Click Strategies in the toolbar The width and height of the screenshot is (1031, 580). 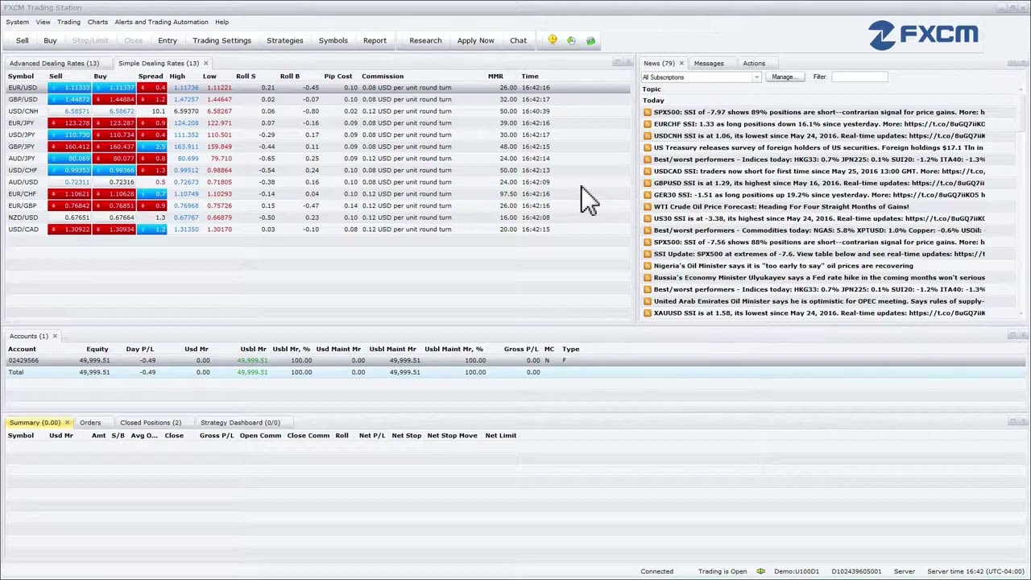pyautogui.click(x=285, y=40)
